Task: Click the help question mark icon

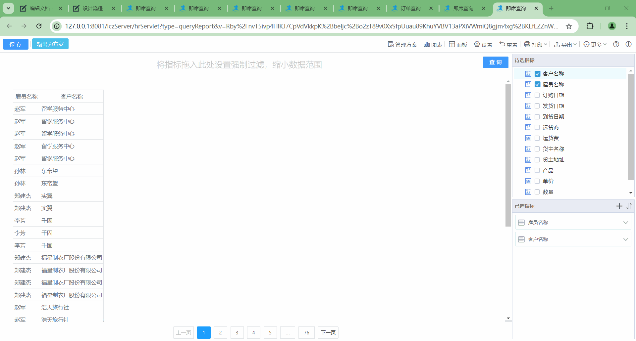Action: click(616, 44)
